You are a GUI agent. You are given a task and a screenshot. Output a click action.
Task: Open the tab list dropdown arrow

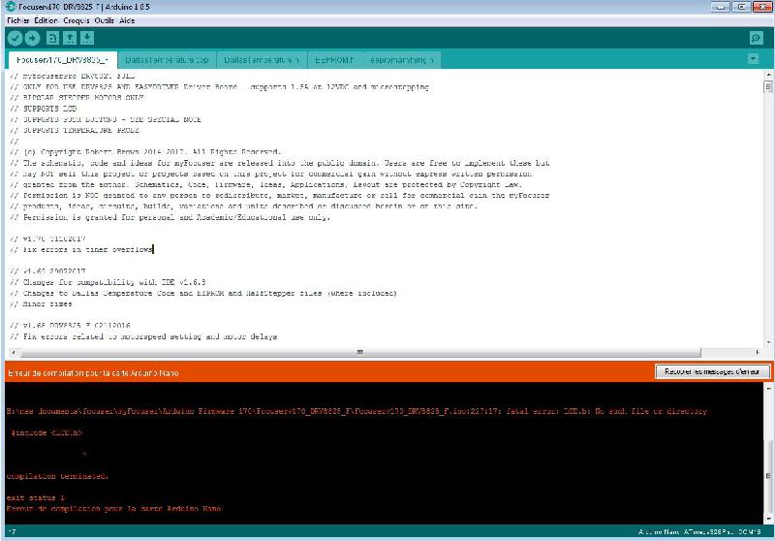click(x=753, y=59)
